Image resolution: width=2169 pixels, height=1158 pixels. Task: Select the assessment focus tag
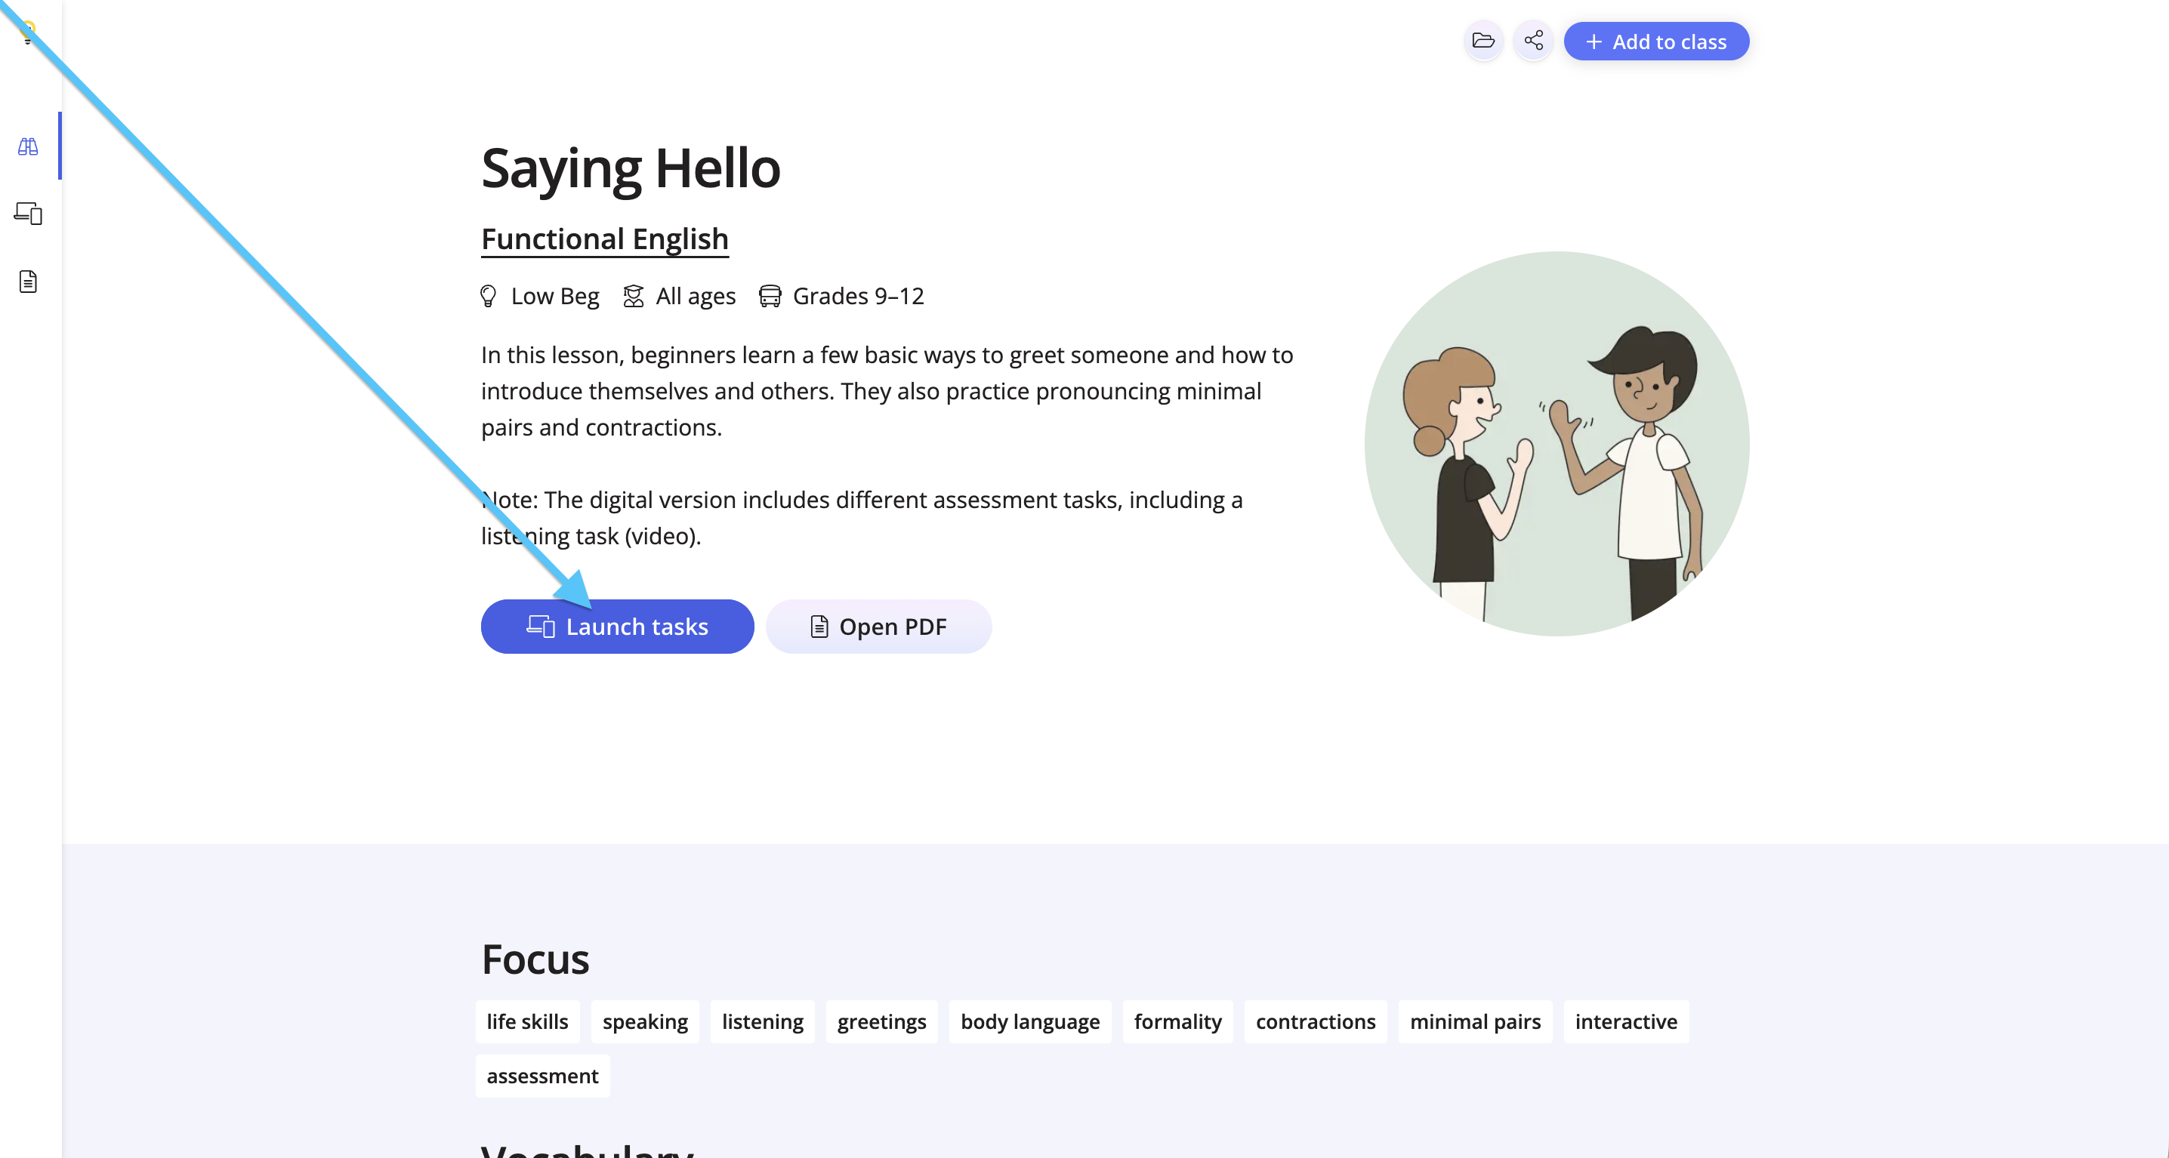[542, 1076]
